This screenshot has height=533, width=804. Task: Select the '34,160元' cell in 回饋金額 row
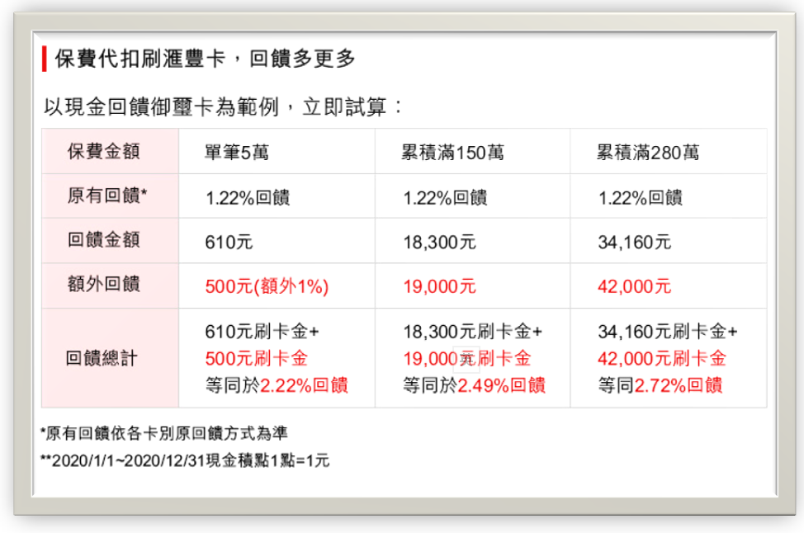pyautogui.click(x=634, y=242)
